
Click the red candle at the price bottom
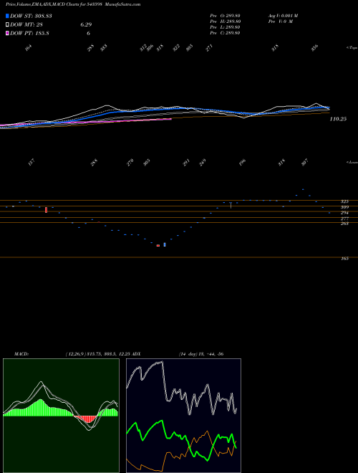click(x=158, y=246)
